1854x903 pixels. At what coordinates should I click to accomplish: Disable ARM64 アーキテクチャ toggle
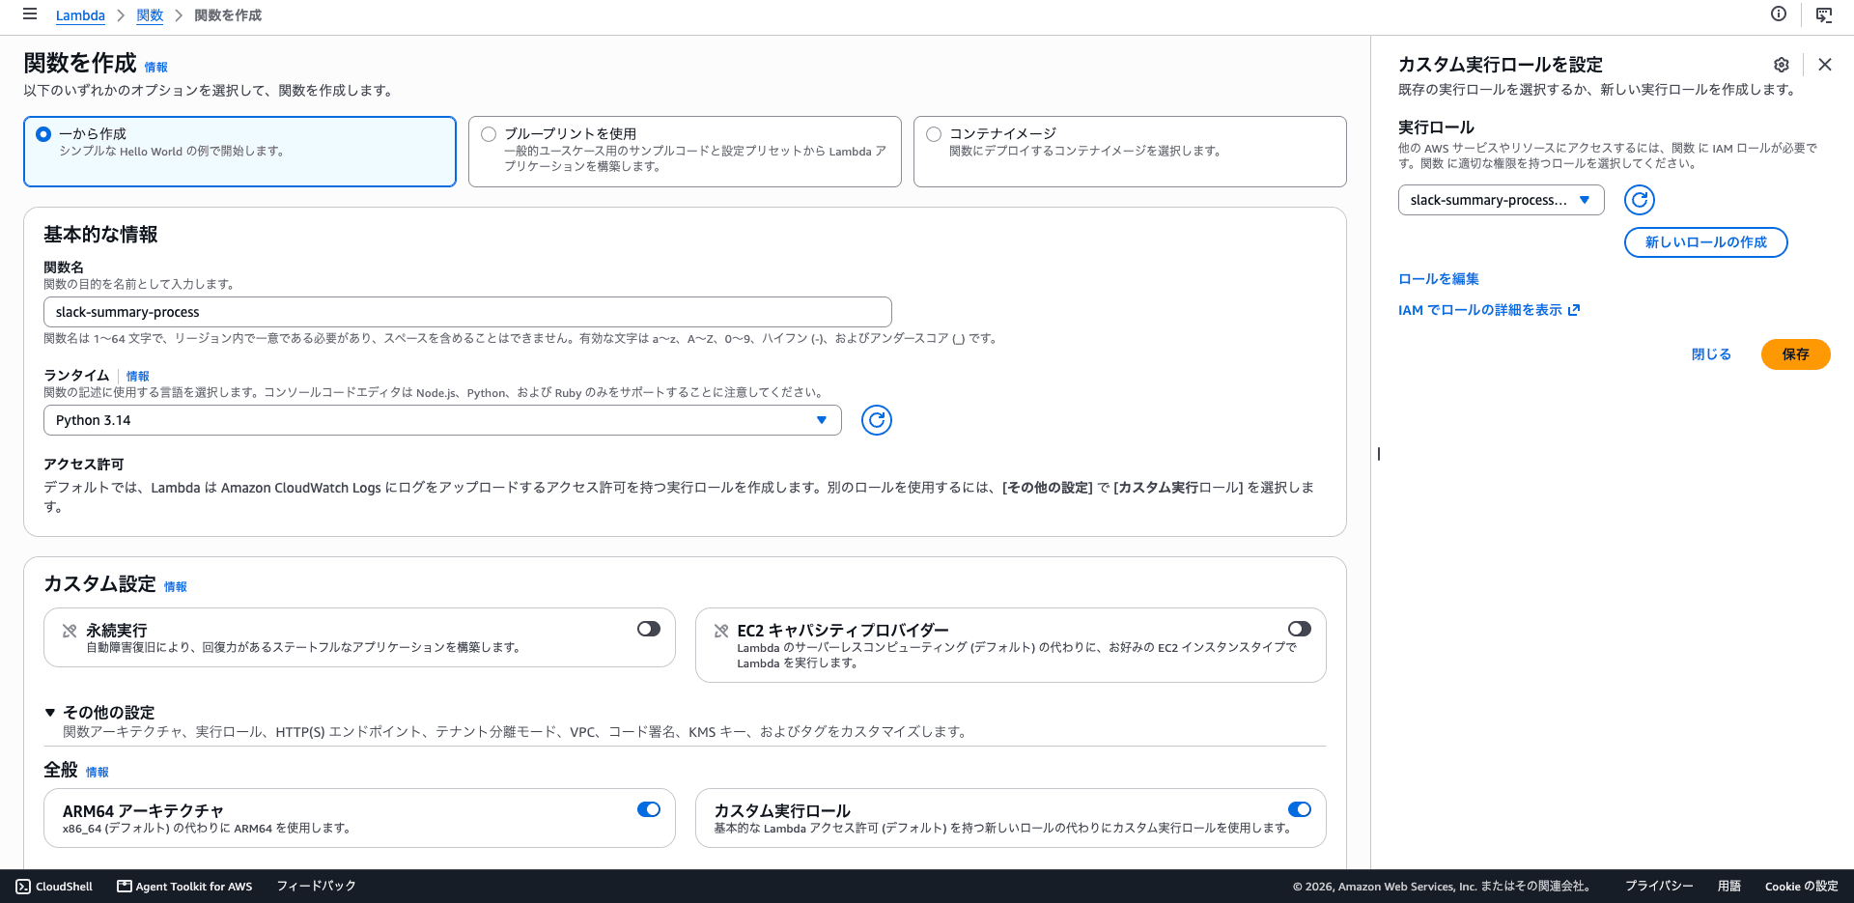(649, 809)
